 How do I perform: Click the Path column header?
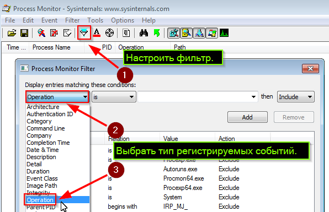[179, 47]
